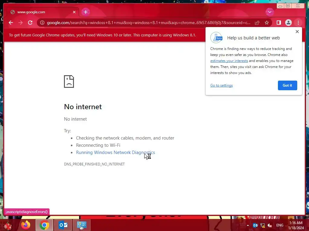Click the Chrome taskbar icon
The width and height of the screenshot is (309, 231).
(x=44, y=225)
